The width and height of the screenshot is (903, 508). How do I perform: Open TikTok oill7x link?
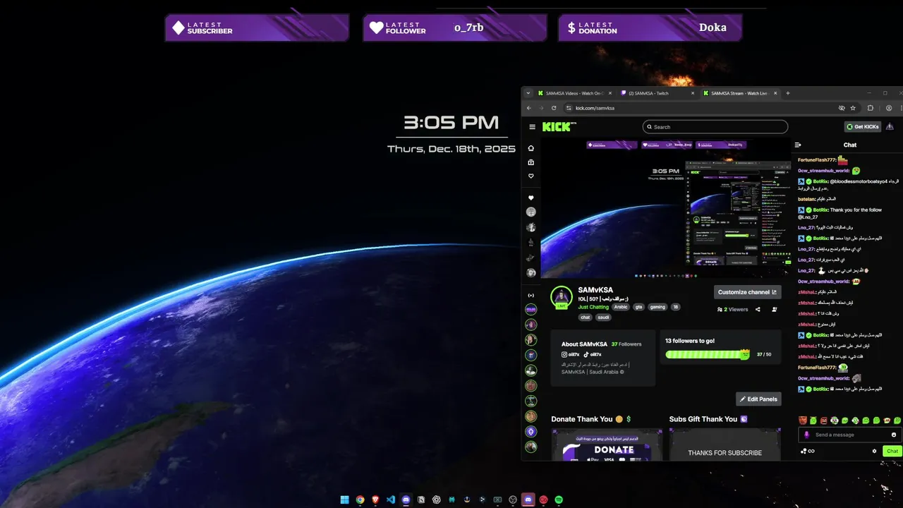pyautogui.click(x=593, y=354)
